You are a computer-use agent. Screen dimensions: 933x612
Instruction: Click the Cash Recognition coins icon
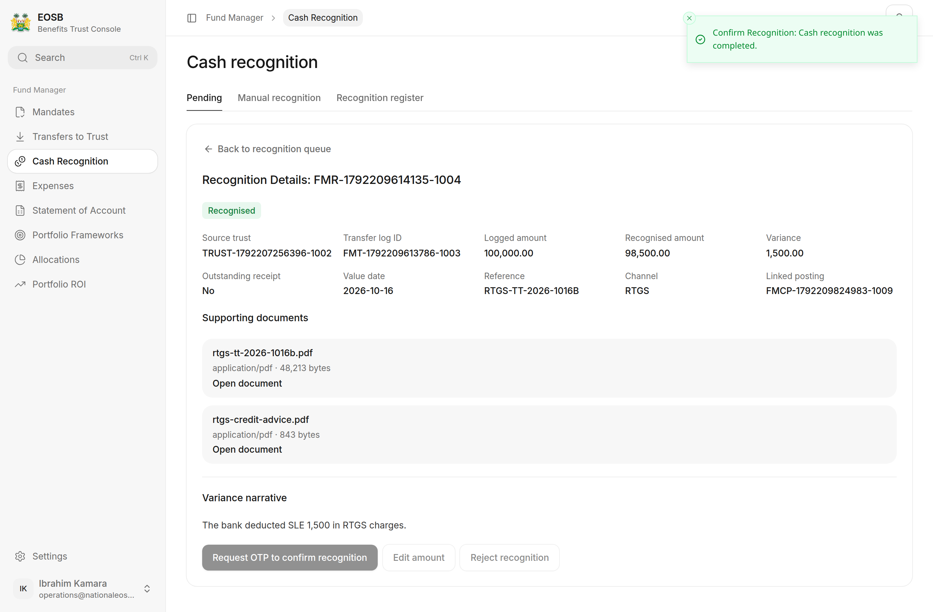20,162
